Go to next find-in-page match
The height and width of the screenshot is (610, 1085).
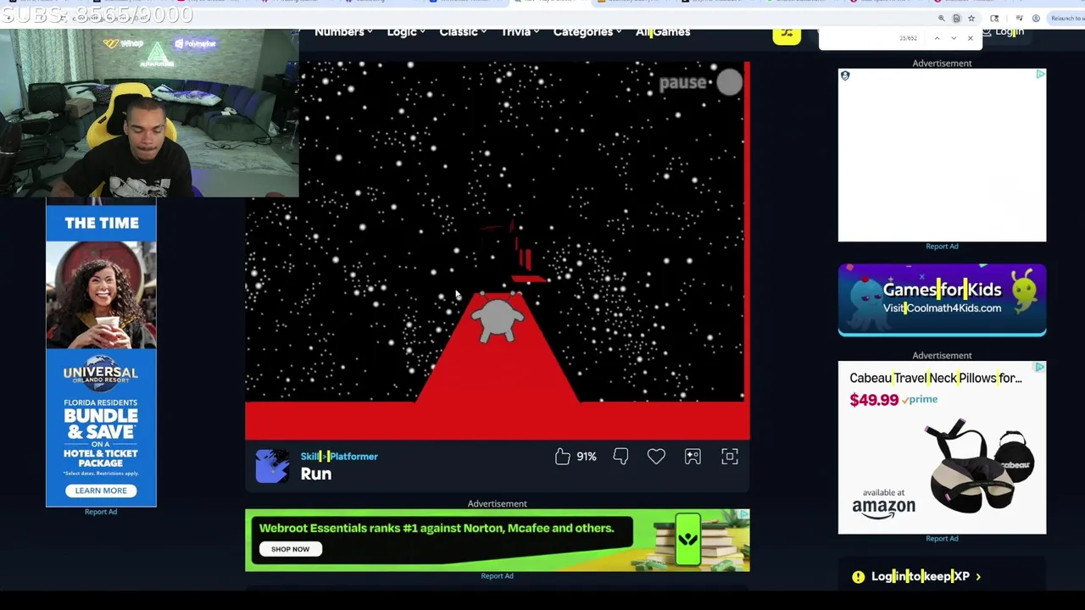coord(954,38)
